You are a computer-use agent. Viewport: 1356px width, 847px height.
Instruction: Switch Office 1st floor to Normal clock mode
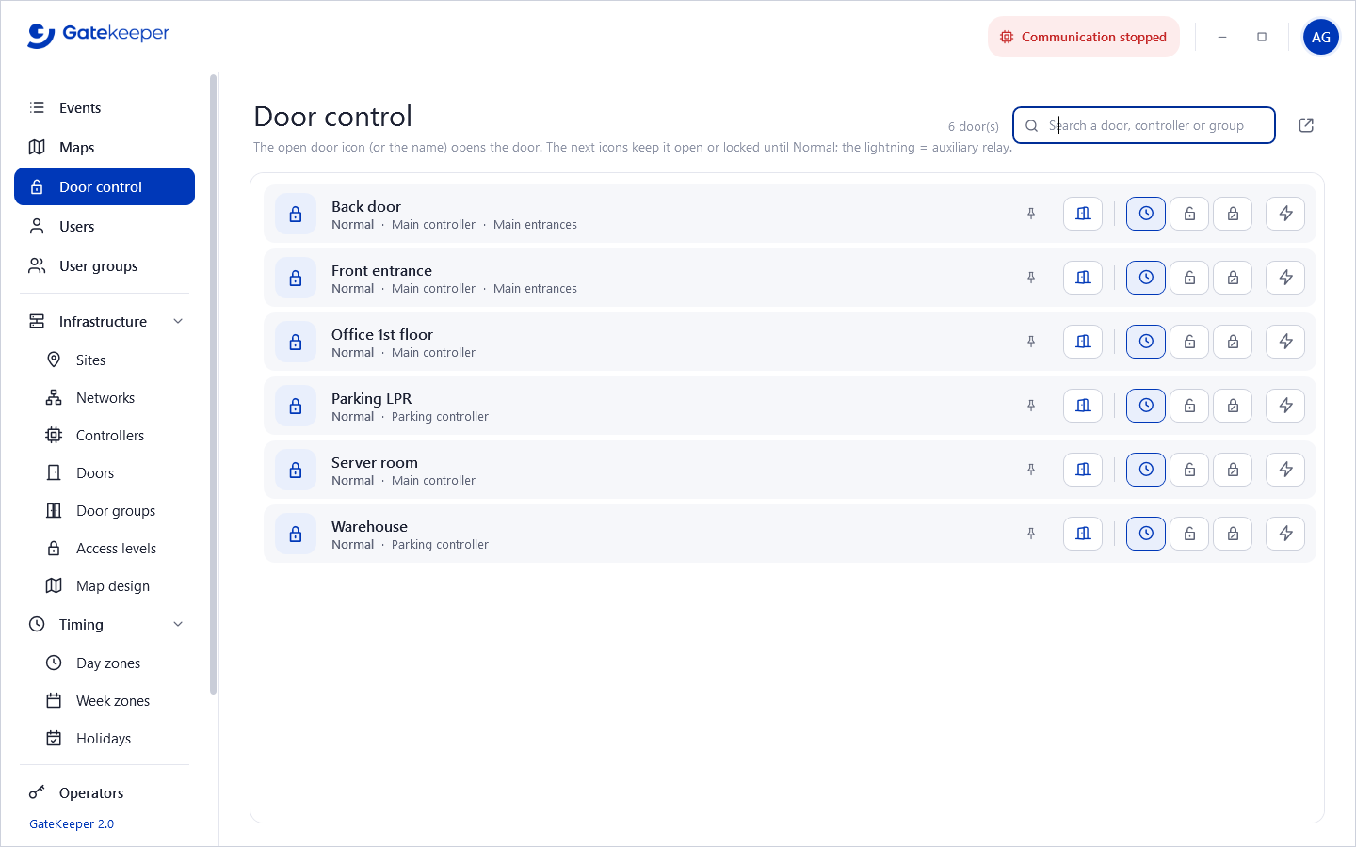coord(1146,342)
